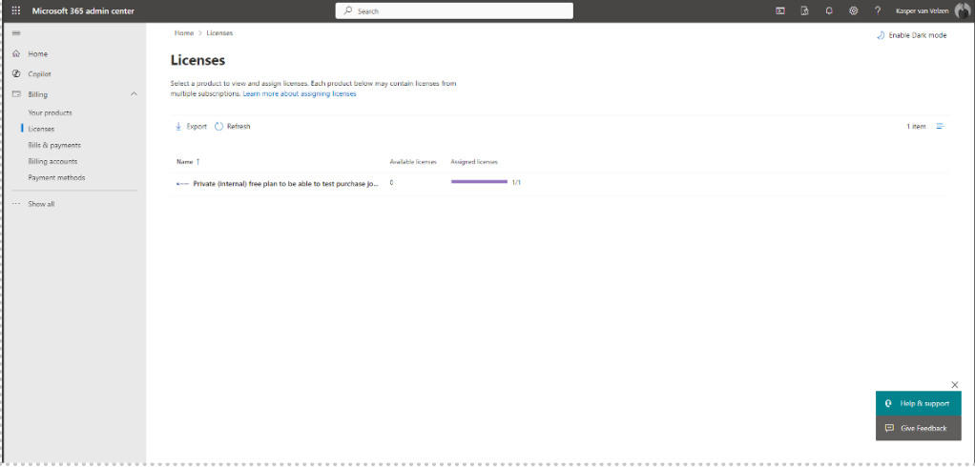975x467 pixels.
Task: Open Kasper van Velzen account avatar
Action: tap(962, 10)
